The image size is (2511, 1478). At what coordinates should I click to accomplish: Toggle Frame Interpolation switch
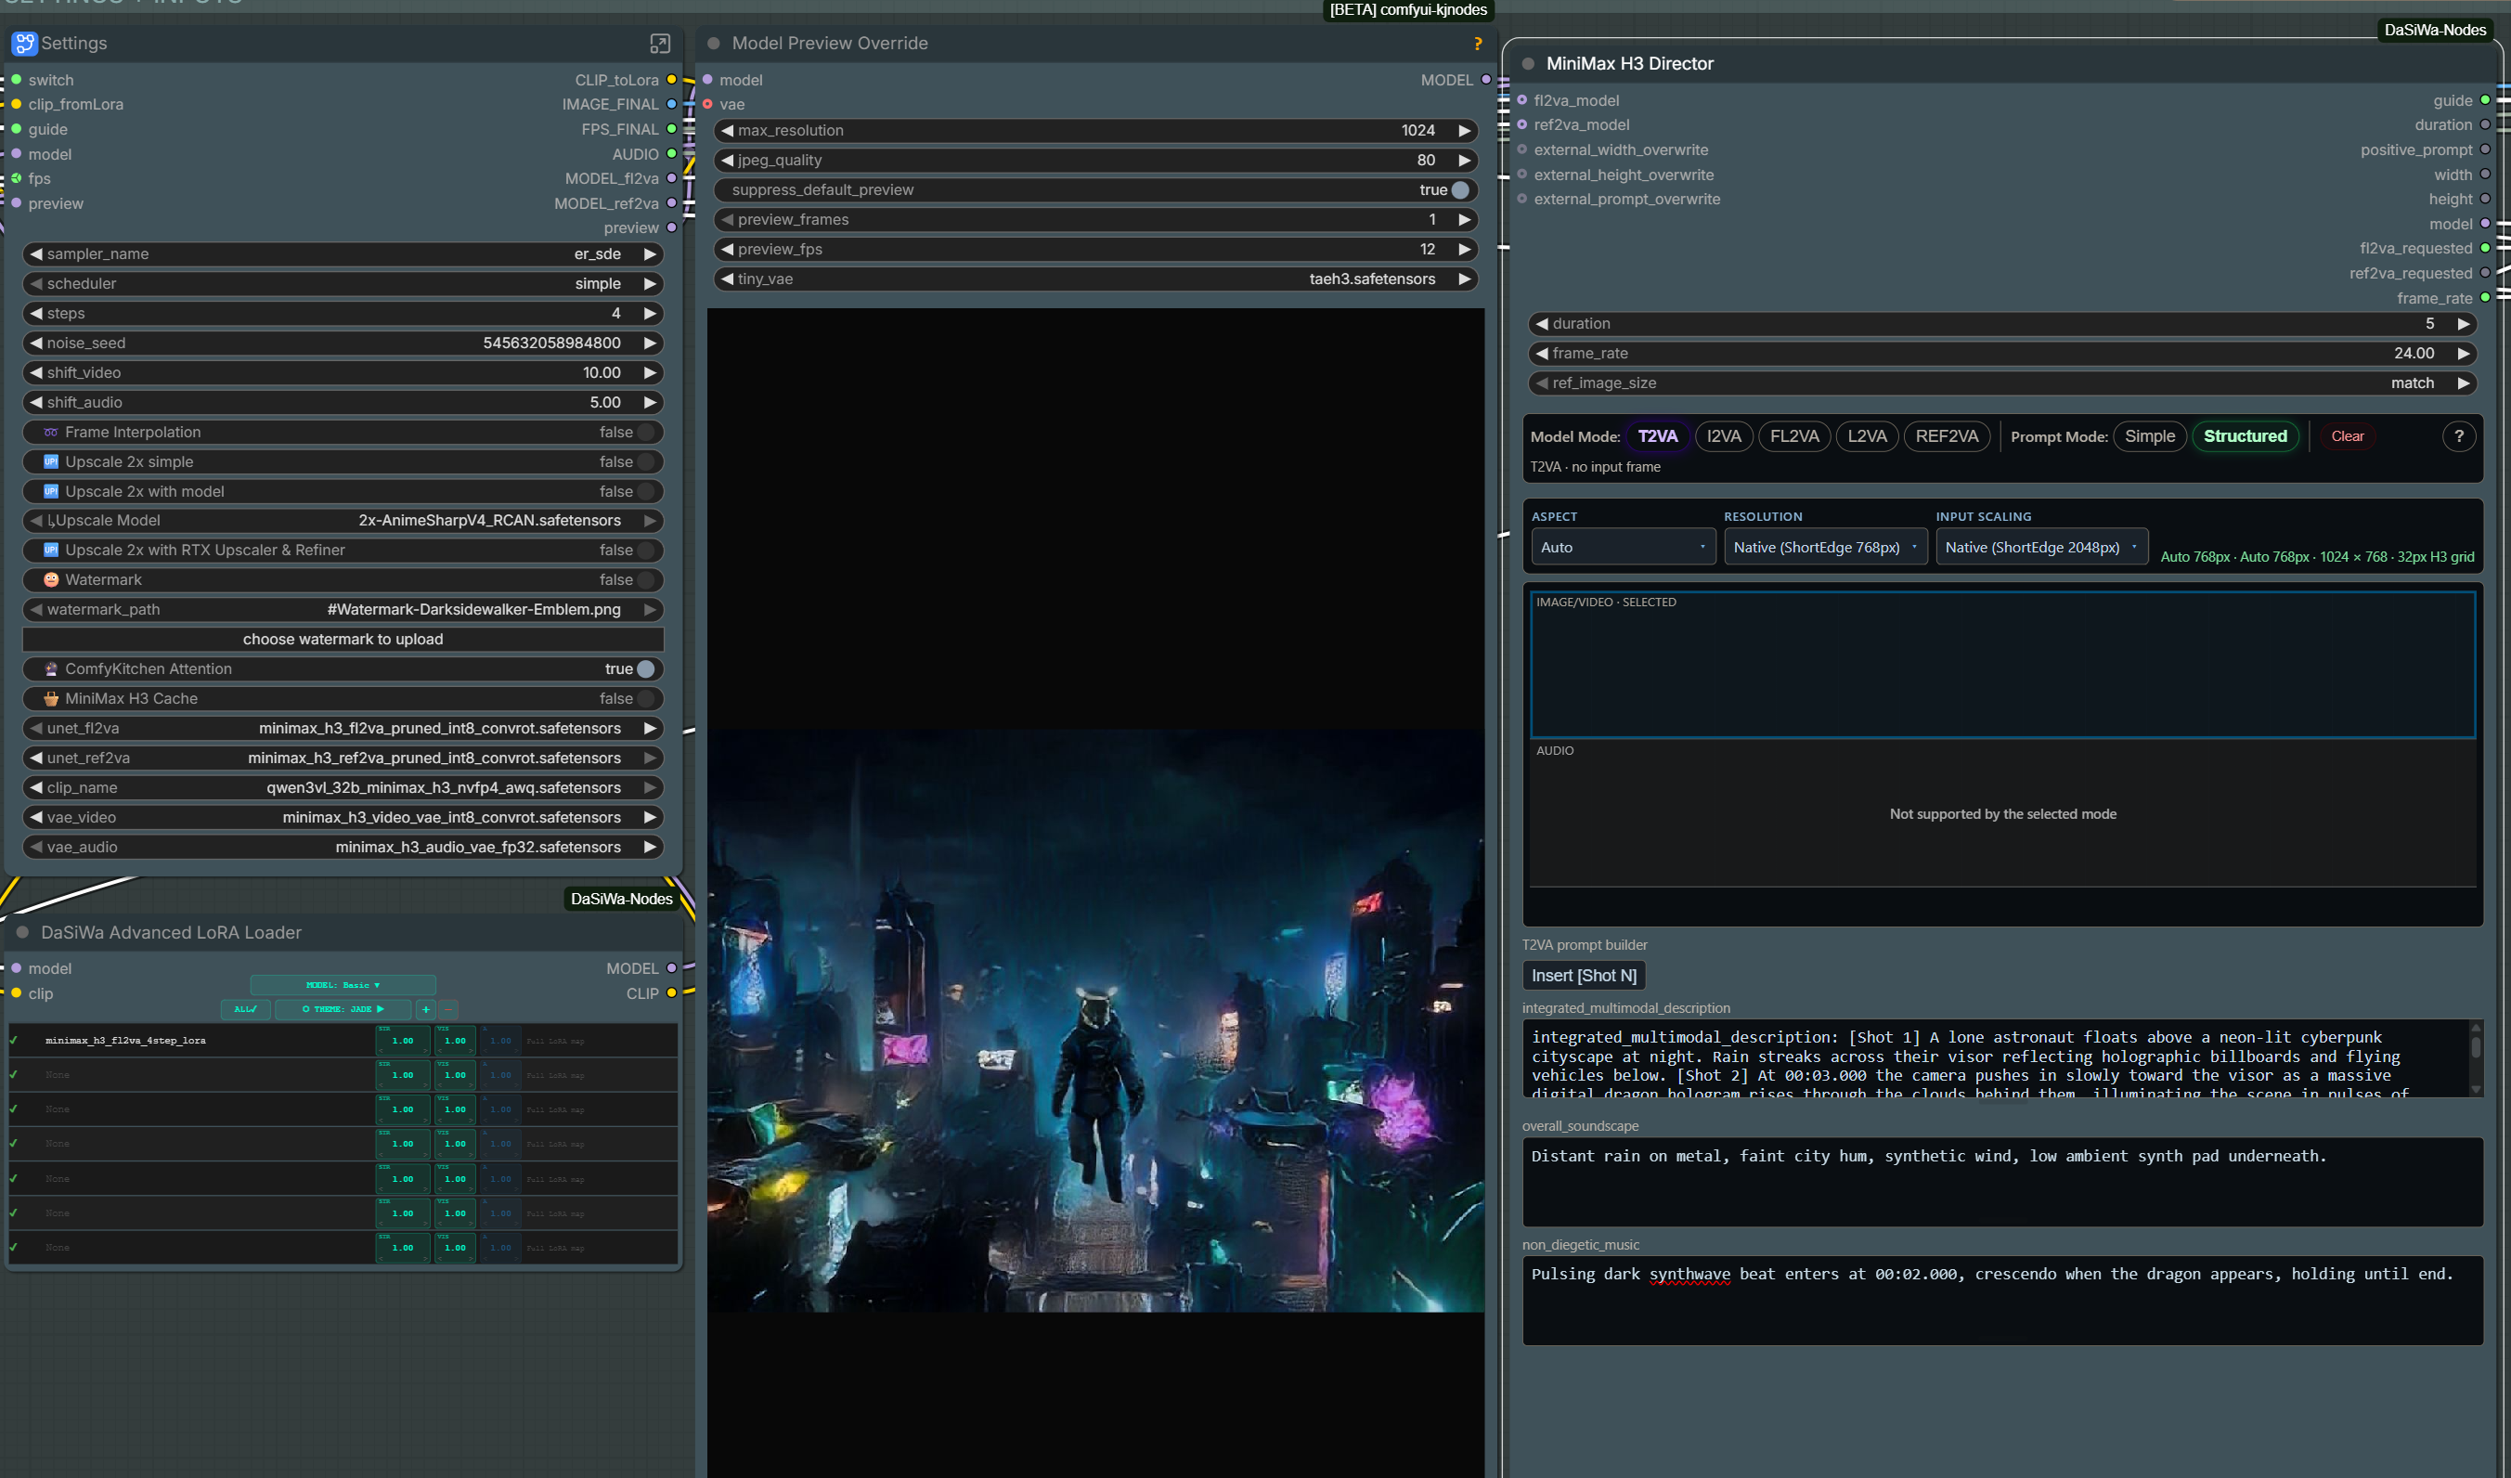(646, 433)
